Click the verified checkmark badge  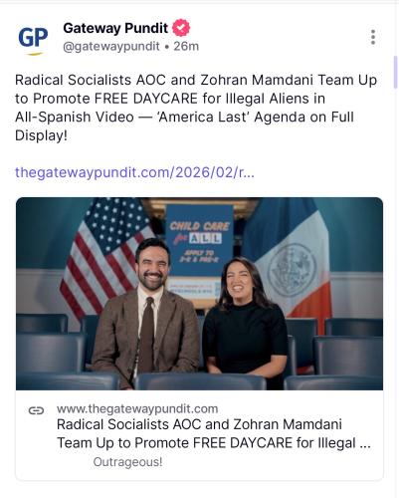pos(181,28)
